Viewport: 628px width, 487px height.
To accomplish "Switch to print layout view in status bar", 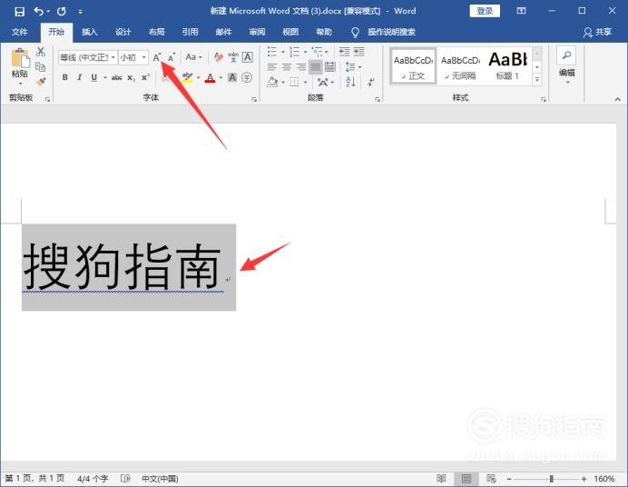I will pyautogui.click(x=466, y=479).
